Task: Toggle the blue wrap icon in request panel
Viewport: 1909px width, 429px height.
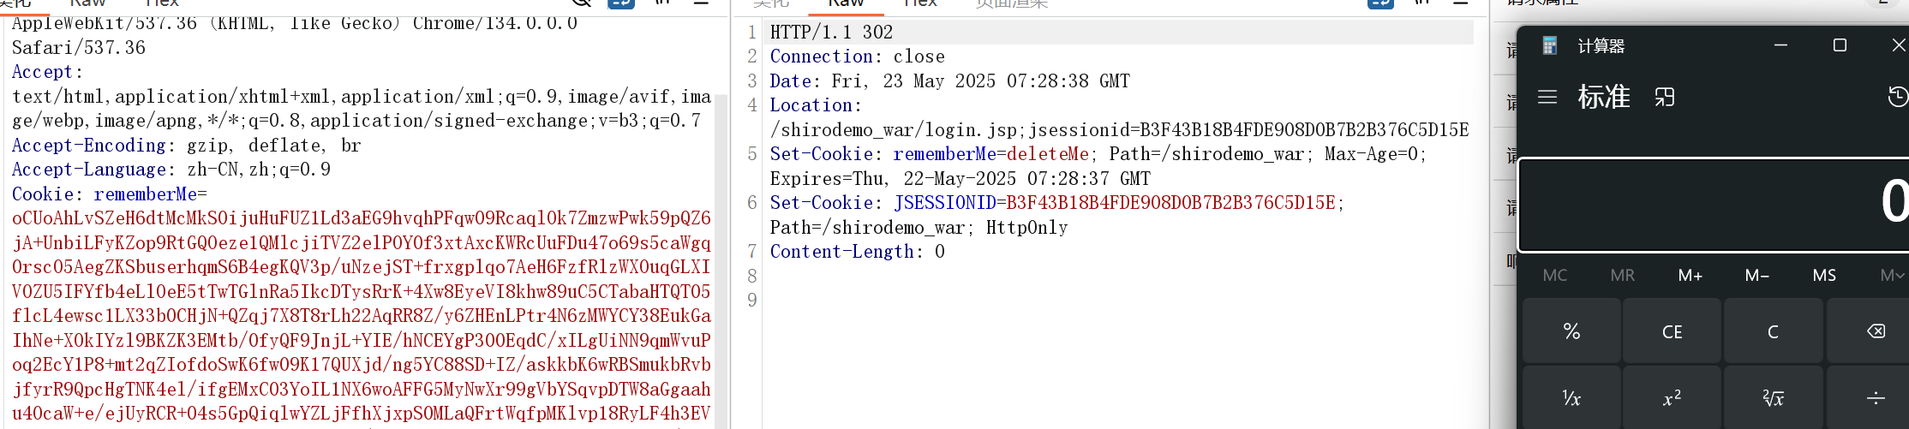Action: pyautogui.click(x=620, y=3)
